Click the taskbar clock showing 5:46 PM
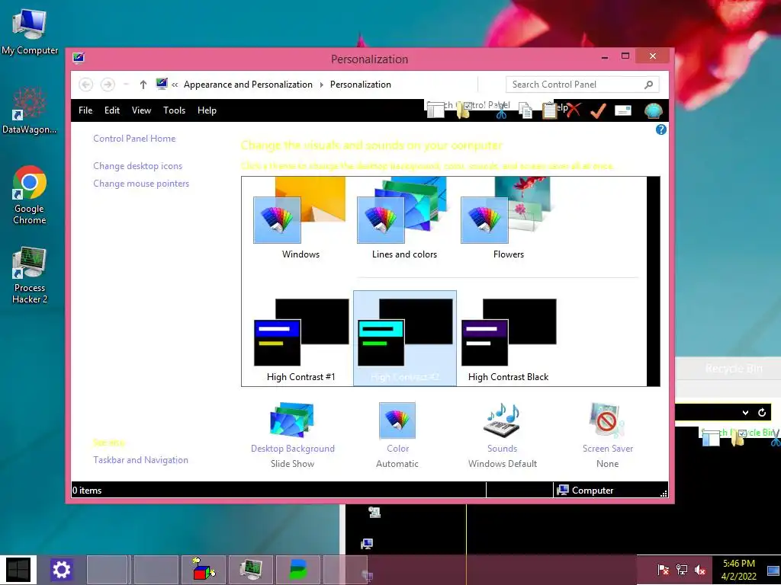781x585 pixels. coord(738,570)
